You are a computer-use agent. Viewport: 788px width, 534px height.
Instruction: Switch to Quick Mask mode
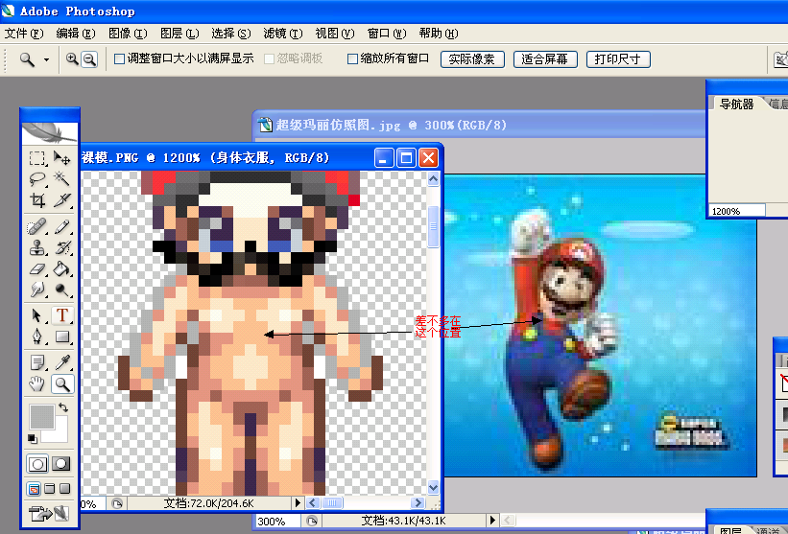[x=61, y=464]
